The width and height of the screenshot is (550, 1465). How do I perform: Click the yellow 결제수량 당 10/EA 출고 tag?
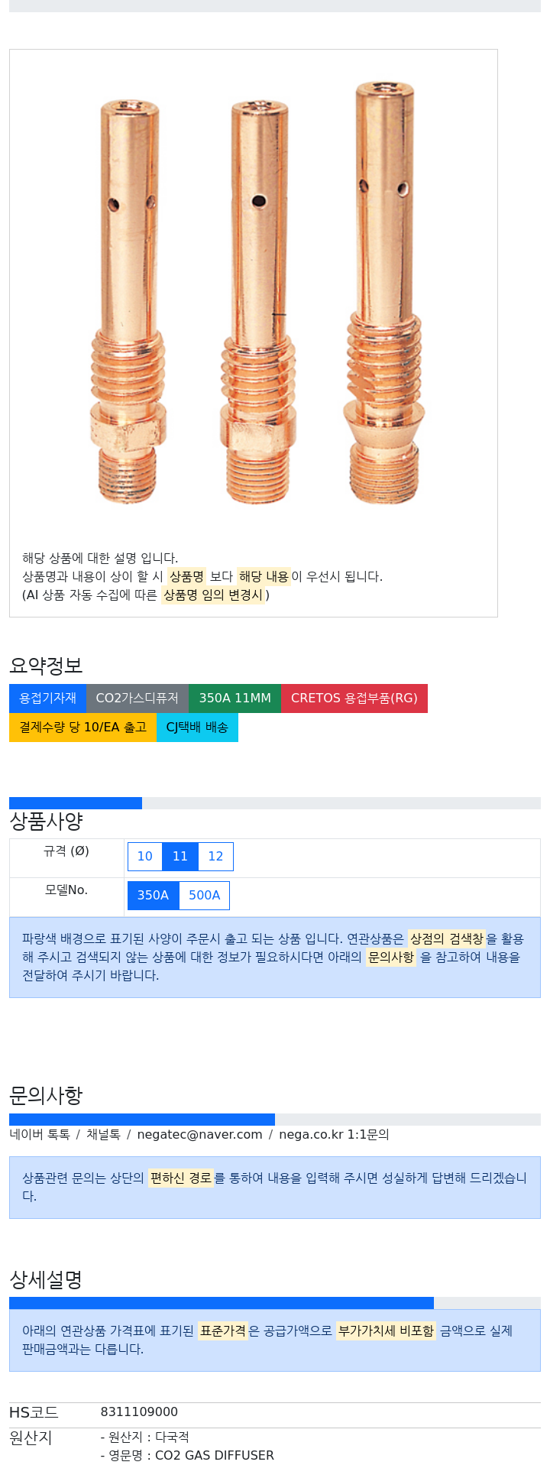pos(82,728)
